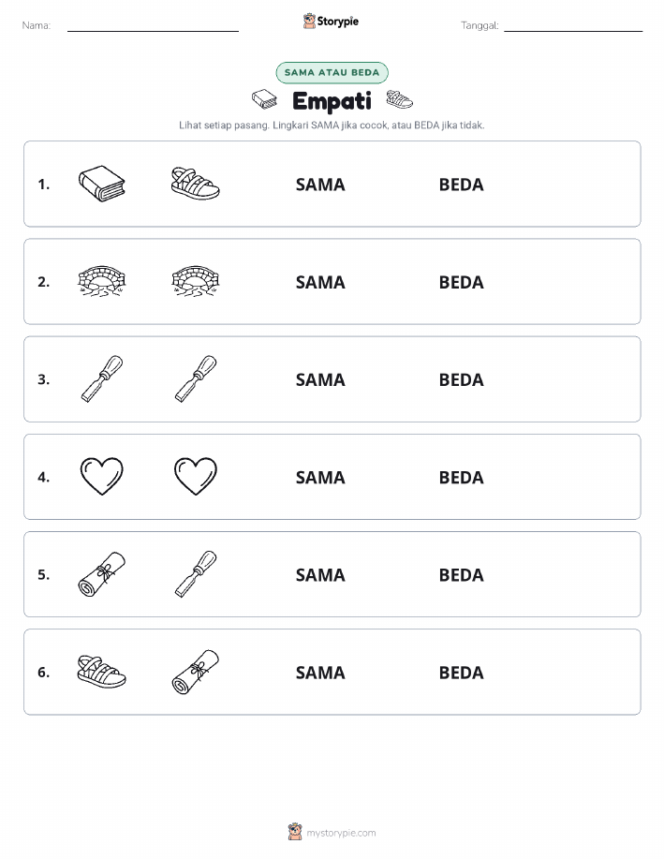Click the sandal icon in row 1
664x859 pixels.
195,184
